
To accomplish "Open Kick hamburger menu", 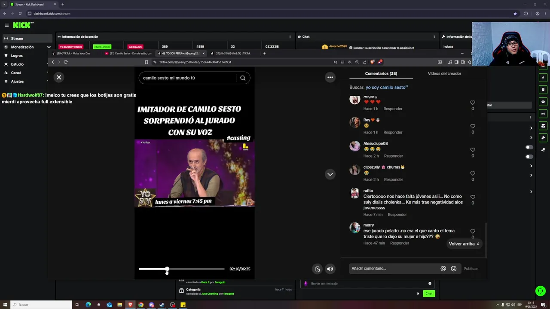I will pos(6,25).
